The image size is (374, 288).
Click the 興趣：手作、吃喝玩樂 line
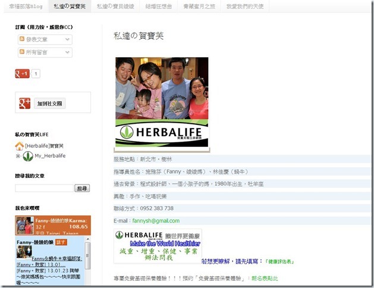click(140, 196)
